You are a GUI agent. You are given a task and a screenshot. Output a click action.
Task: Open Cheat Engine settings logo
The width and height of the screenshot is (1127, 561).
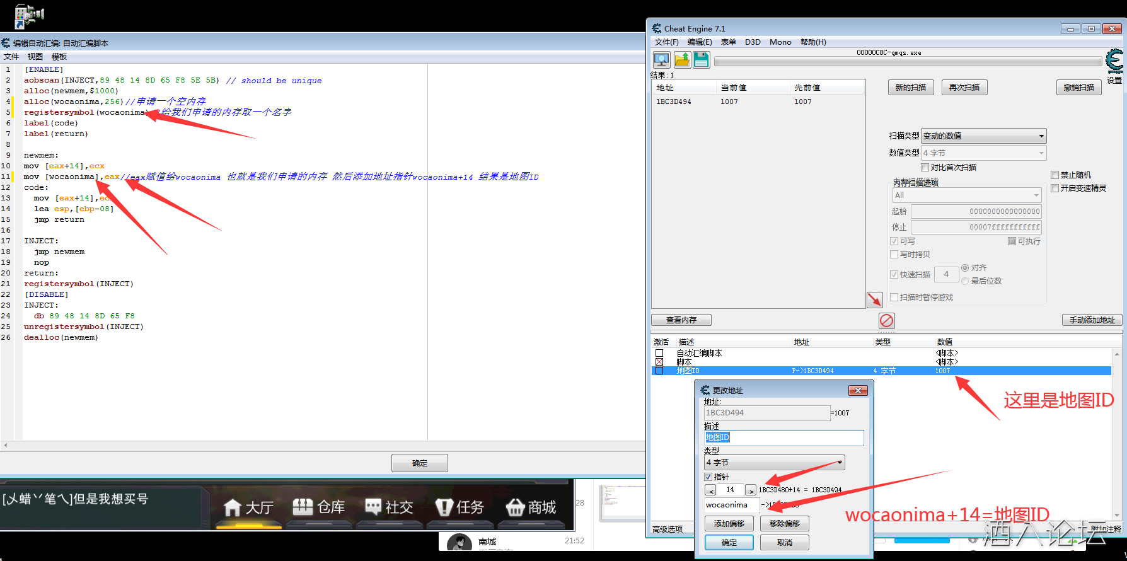1114,61
